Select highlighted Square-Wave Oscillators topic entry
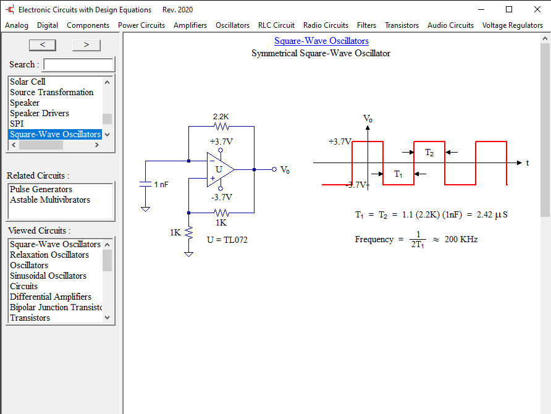This screenshot has height=414, width=551. 55,134
